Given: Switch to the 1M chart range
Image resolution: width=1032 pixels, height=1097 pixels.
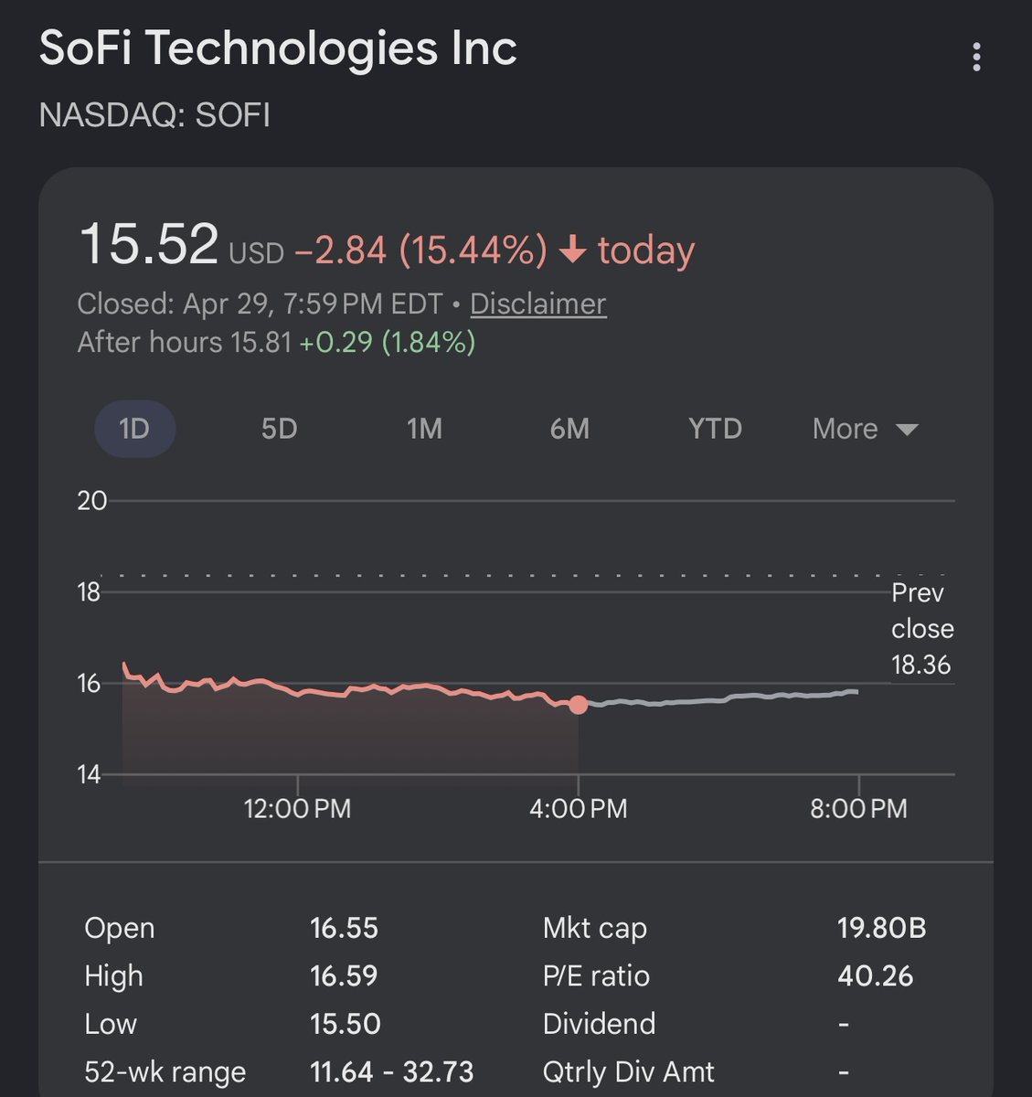Looking at the screenshot, I should pos(424,429).
